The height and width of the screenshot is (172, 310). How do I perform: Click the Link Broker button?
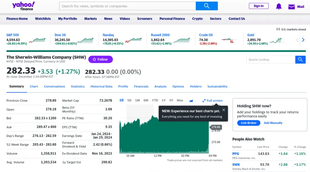pyautogui.click(x=248, y=123)
